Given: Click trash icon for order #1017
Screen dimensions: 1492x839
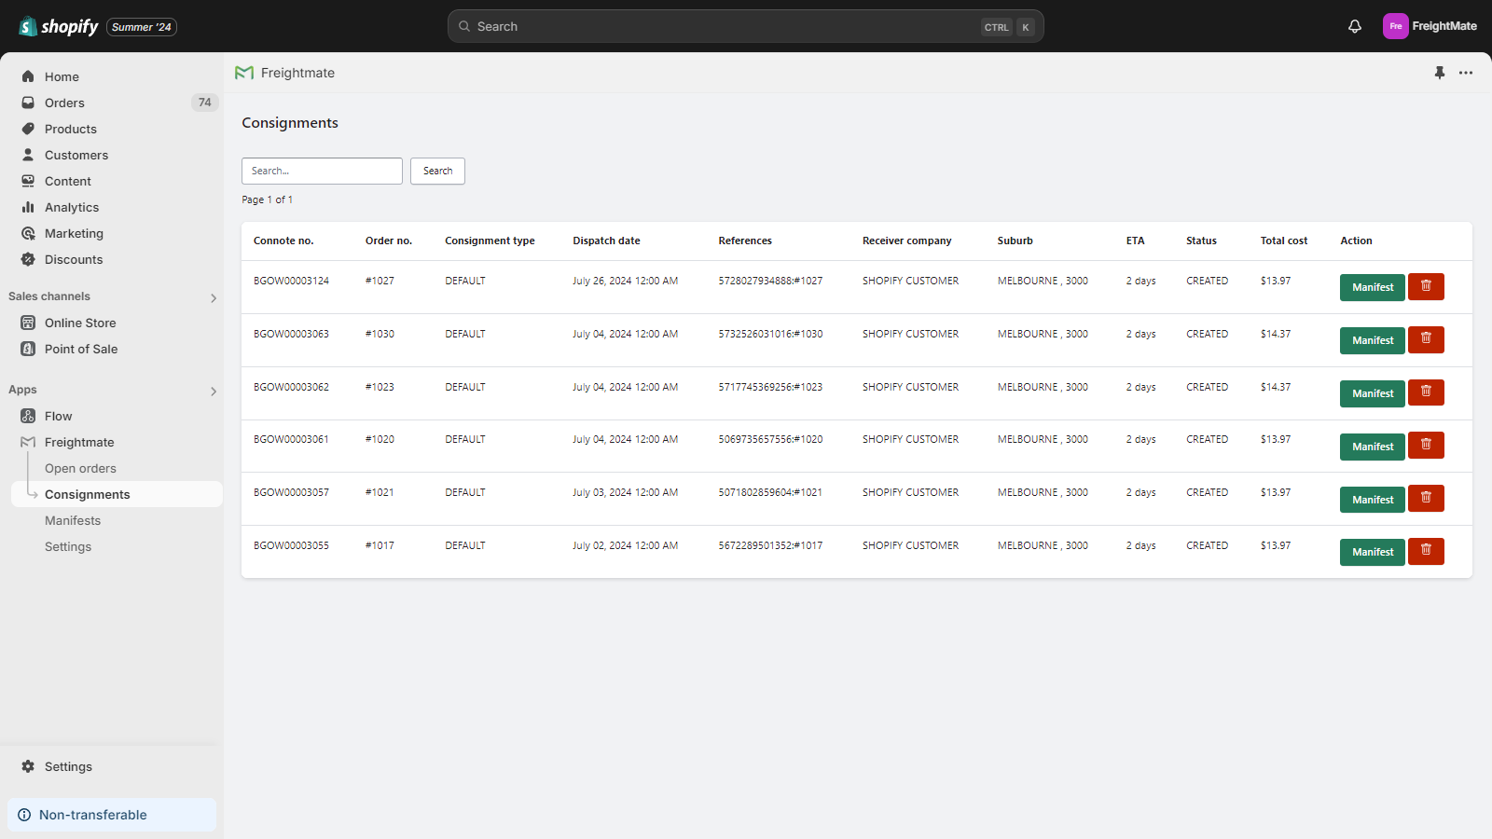Looking at the screenshot, I should [1426, 552].
